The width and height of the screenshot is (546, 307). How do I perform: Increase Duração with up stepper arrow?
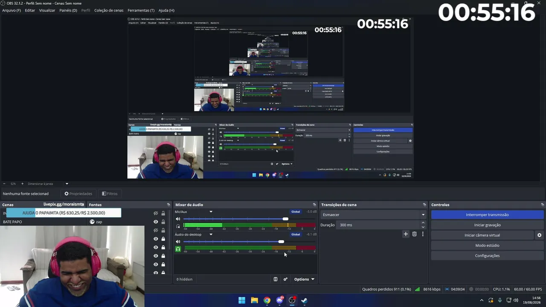[423, 223]
